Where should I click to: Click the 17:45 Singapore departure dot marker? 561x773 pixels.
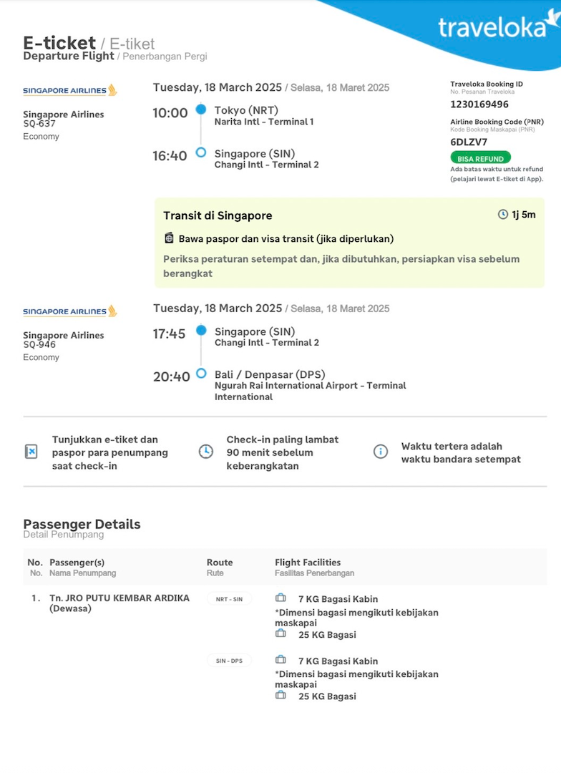(x=201, y=331)
